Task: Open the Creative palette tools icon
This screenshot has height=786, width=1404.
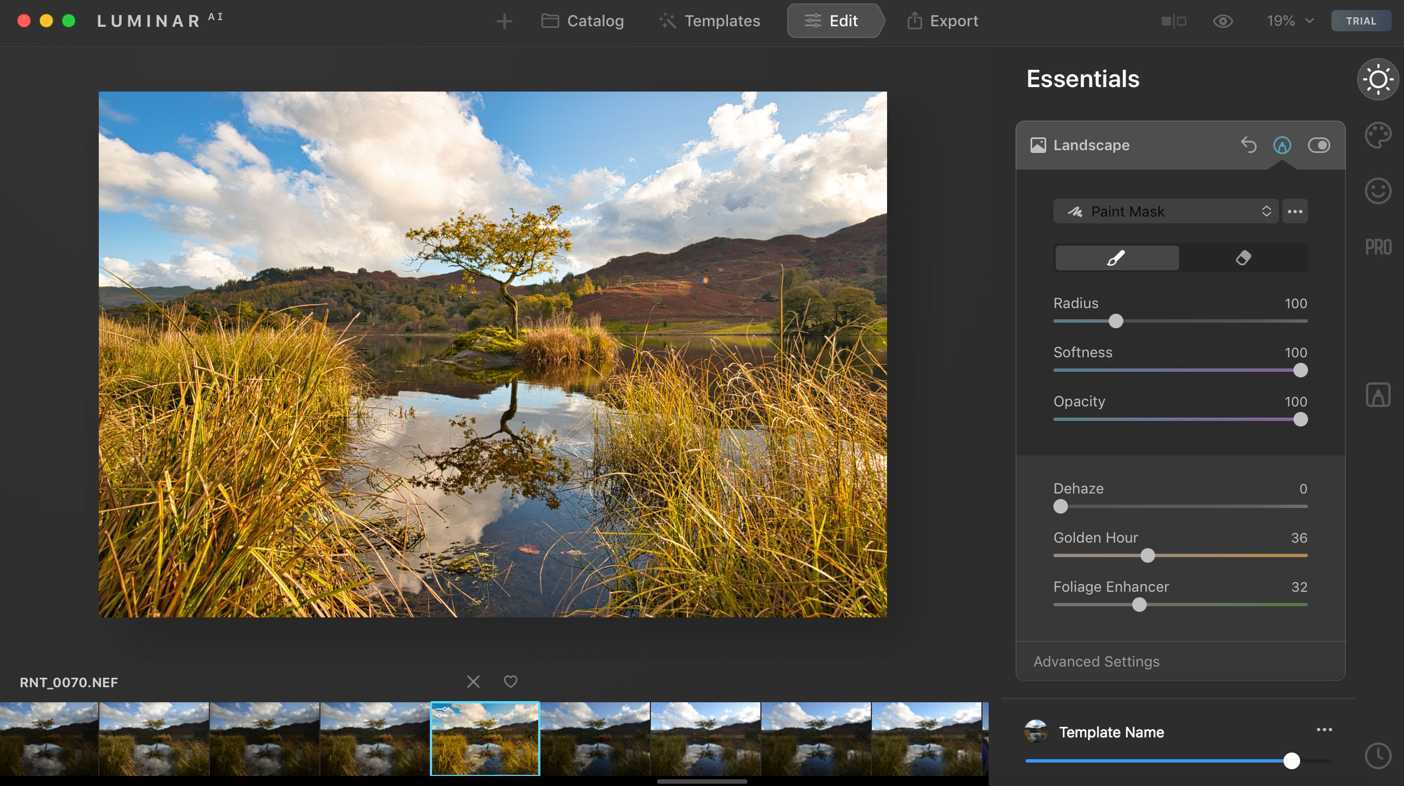Action: click(x=1378, y=135)
